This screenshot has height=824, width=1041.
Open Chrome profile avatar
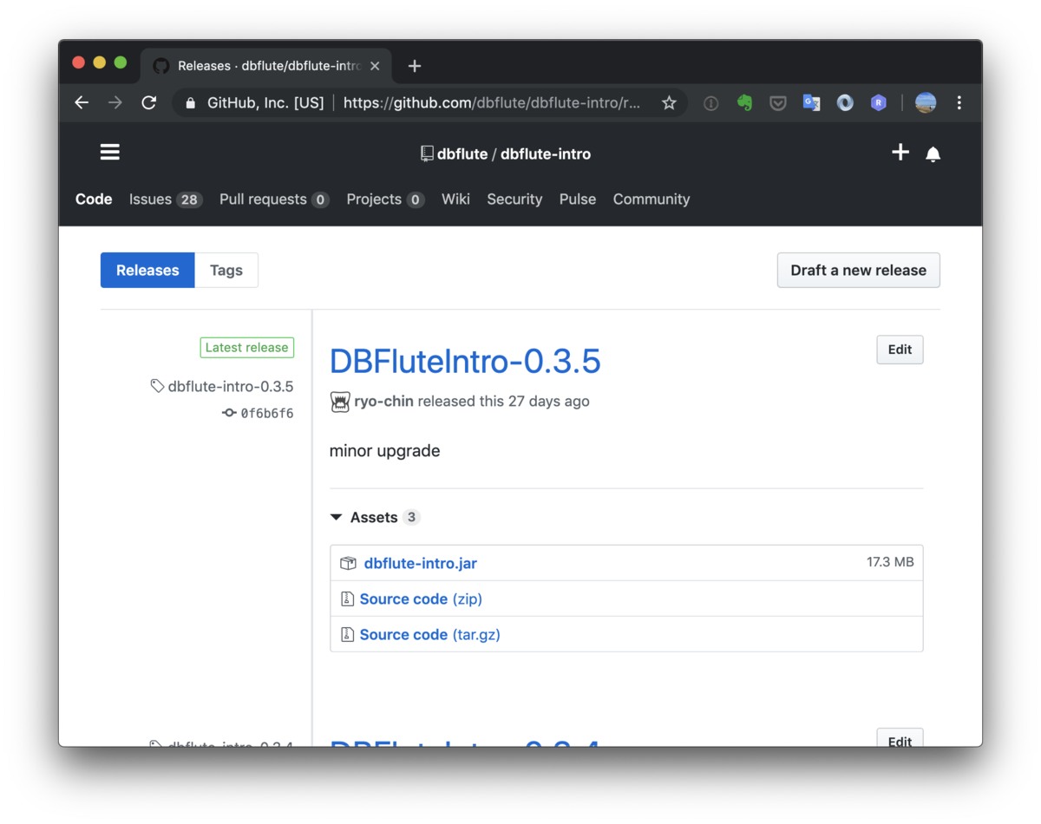(926, 102)
